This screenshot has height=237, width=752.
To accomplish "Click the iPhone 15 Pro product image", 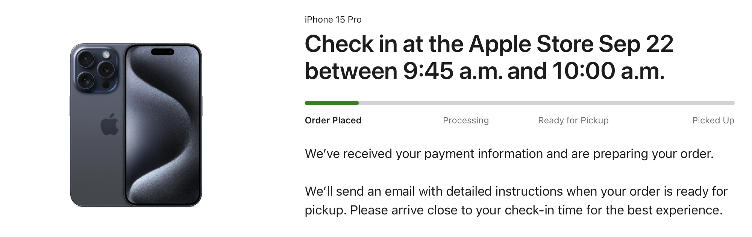I will [x=136, y=125].
